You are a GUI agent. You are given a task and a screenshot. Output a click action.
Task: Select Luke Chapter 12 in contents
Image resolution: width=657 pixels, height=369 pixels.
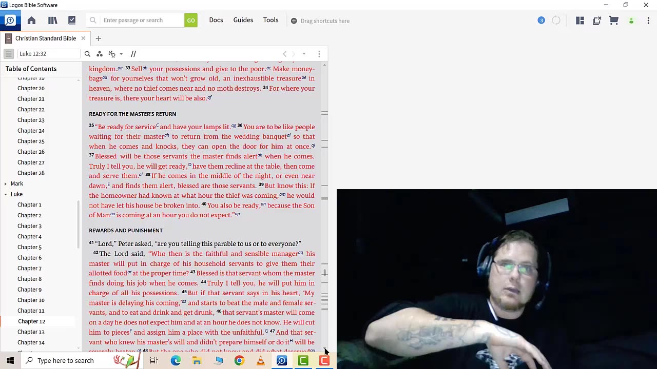coord(31,321)
